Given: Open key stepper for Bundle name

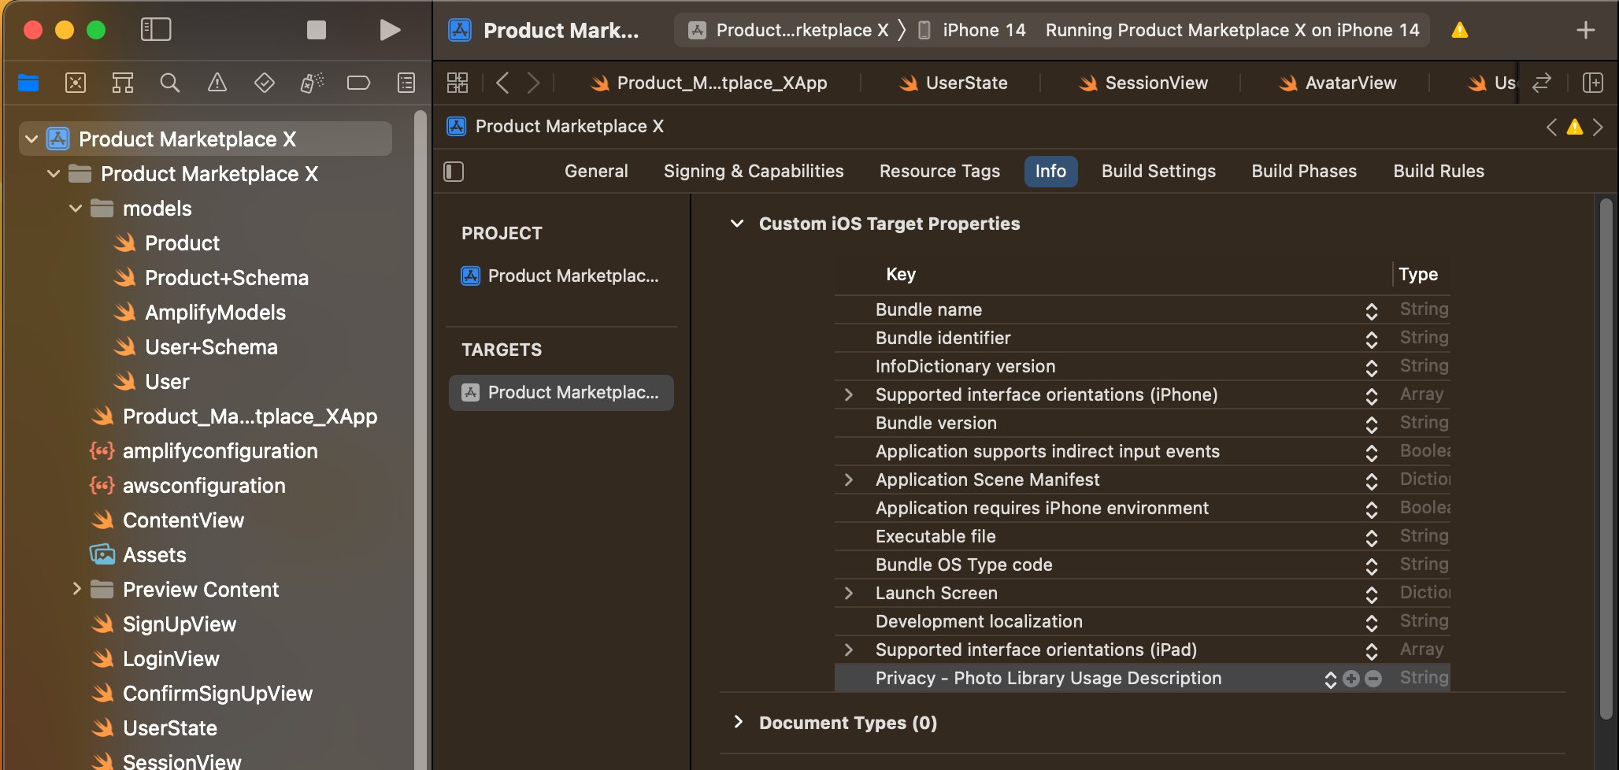Looking at the screenshot, I should [x=1372, y=311].
